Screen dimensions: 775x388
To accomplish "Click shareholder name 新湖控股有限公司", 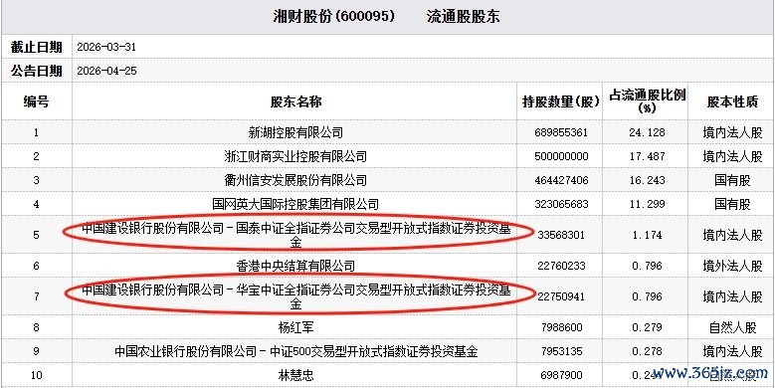I will click(x=295, y=132).
